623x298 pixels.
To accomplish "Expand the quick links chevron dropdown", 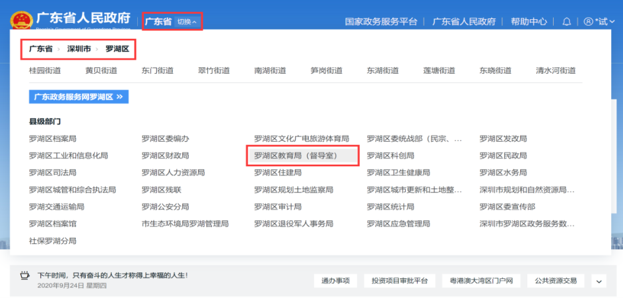I will pos(599,281).
